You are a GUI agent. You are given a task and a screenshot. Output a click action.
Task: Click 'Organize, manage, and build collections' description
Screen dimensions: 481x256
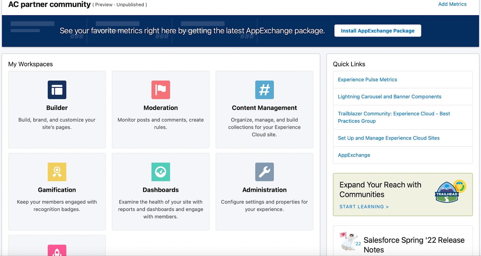264,127
